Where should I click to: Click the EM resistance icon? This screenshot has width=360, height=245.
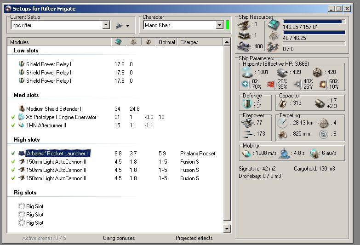(246, 84)
